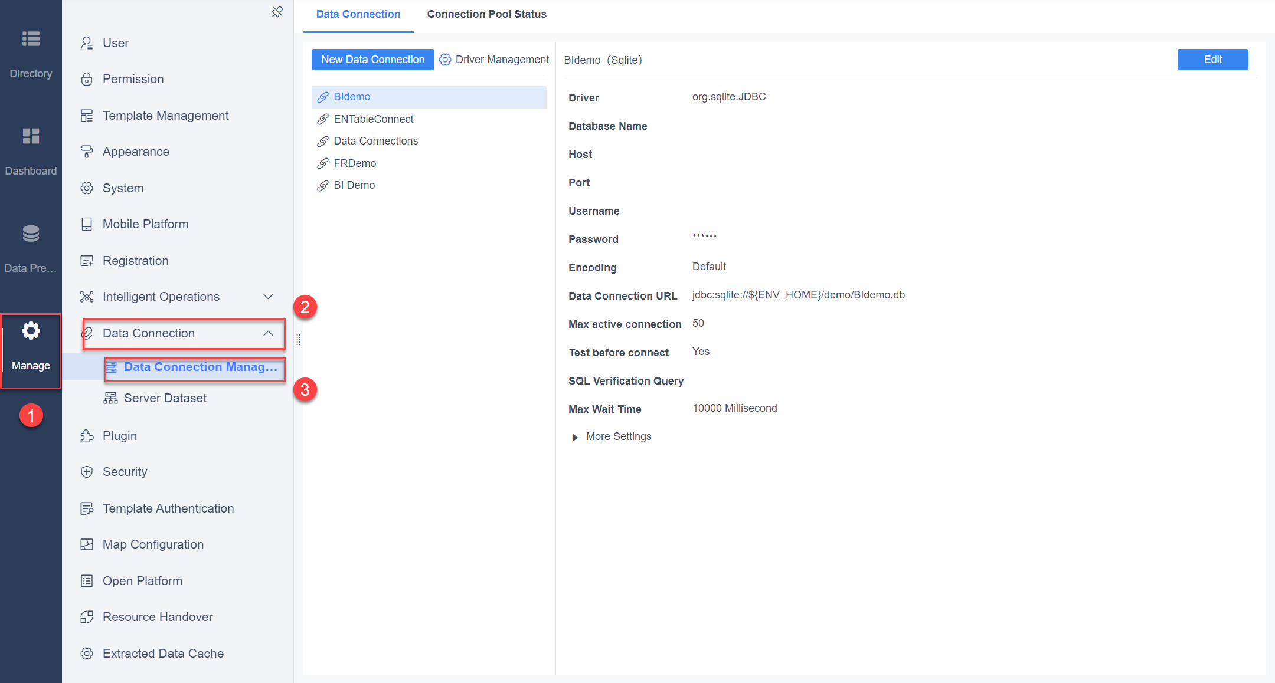Switch to Connection Pool Status tab
The width and height of the screenshot is (1275, 683).
click(x=486, y=14)
